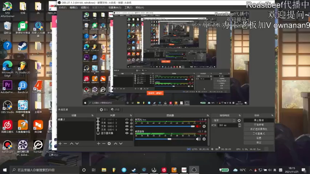310x174 pixels.
Task: Open the 编辑(E) menu
Action: click(74, 7)
